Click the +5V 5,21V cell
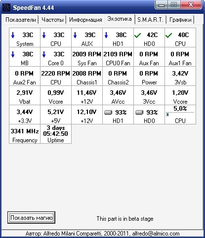 (x=56, y=115)
